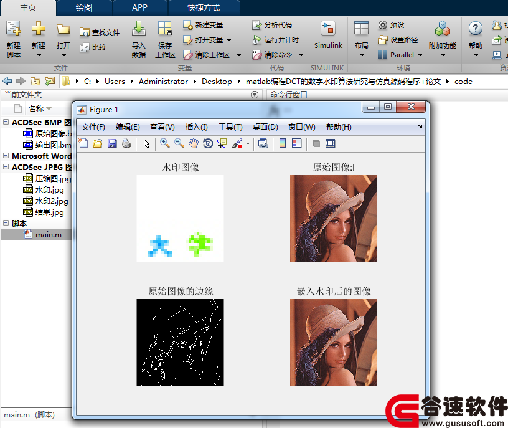The image size is (508, 428).
Task: Click the 新建脚本 (New Script) icon
Action: tap(14, 29)
